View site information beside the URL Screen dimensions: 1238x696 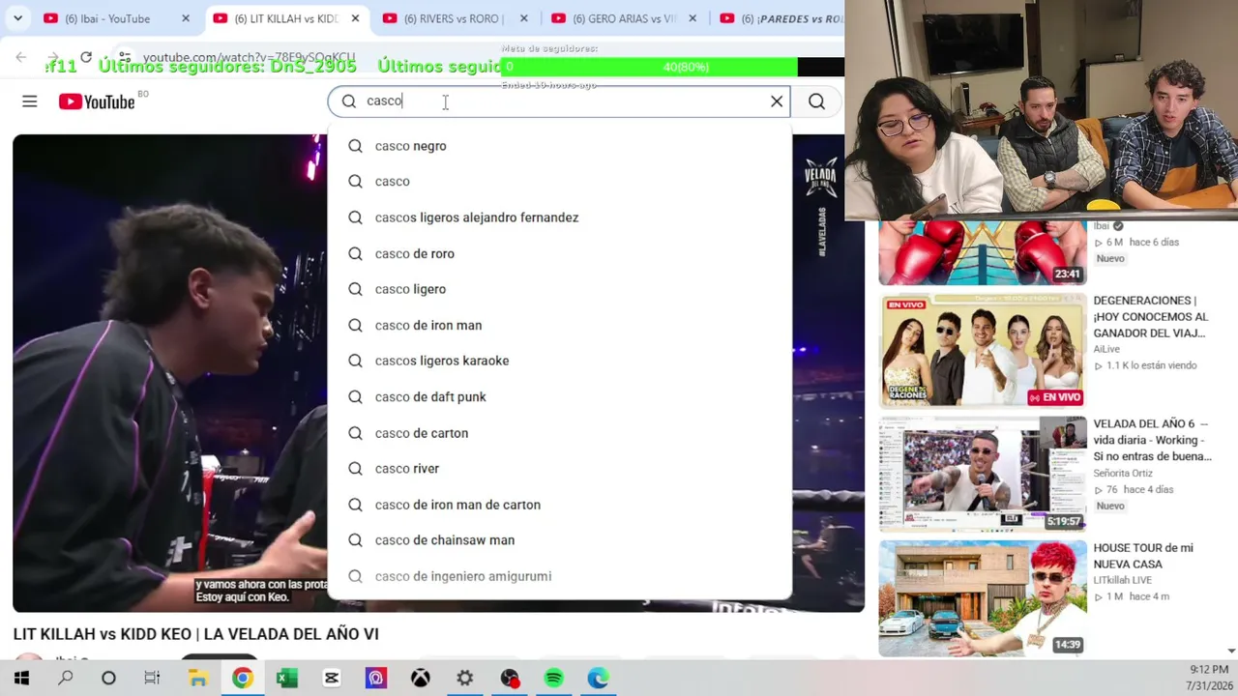tap(125, 58)
